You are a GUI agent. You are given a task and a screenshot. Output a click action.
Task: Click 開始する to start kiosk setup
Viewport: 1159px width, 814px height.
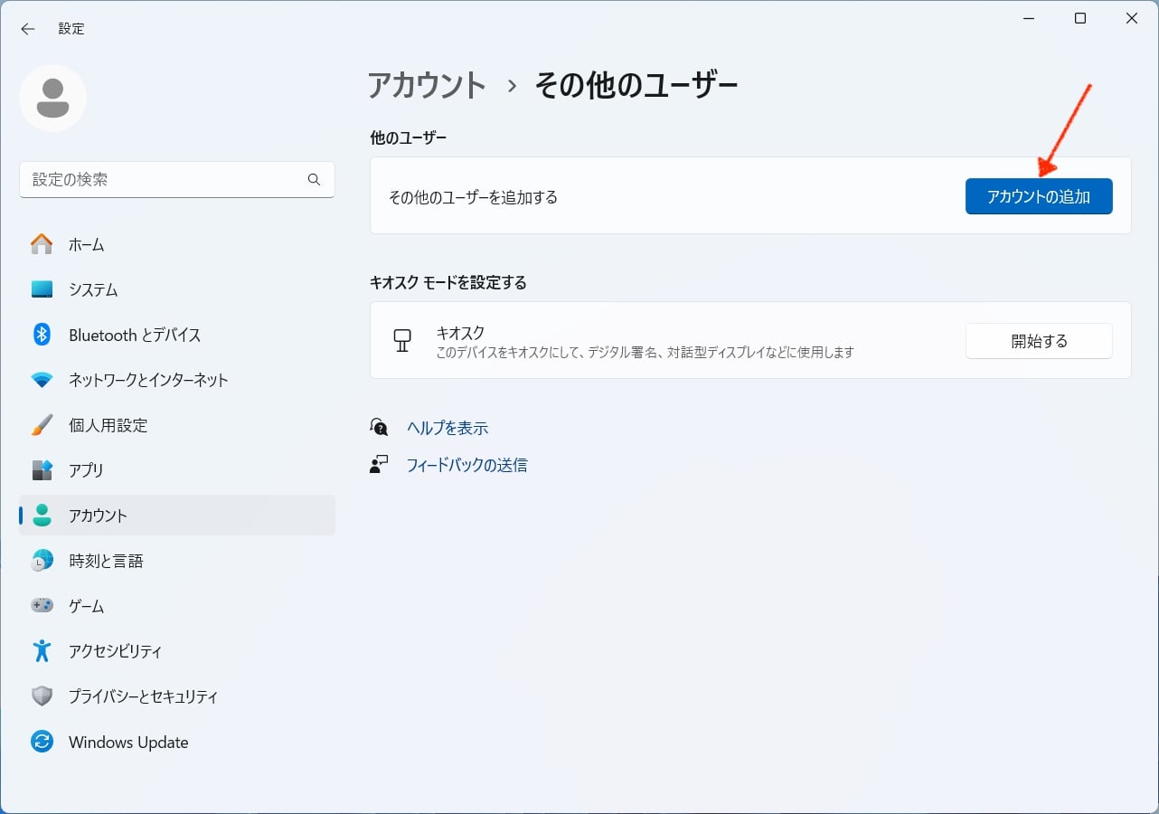click(1038, 341)
